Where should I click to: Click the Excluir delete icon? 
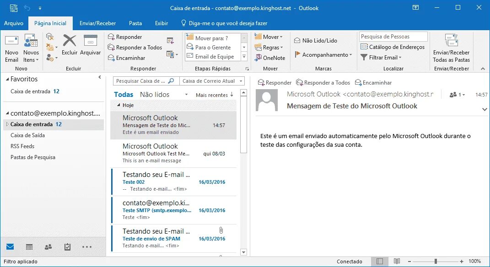tap(70, 45)
